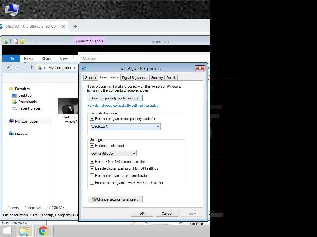
Task: Go back with the Explorer back arrow
Action: 8,68
